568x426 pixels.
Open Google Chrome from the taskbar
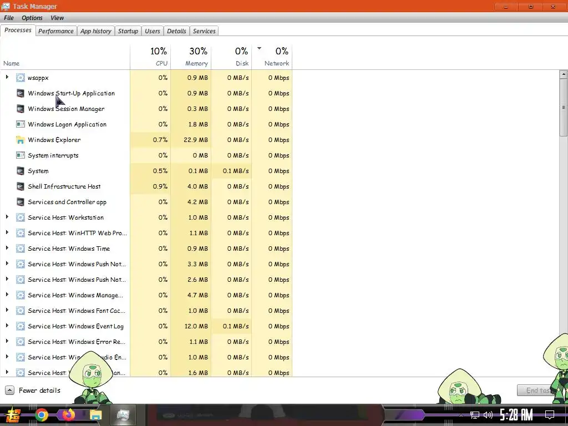[41, 415]
